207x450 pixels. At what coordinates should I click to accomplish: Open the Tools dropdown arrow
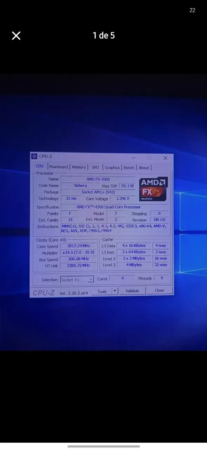pos(115,291)
